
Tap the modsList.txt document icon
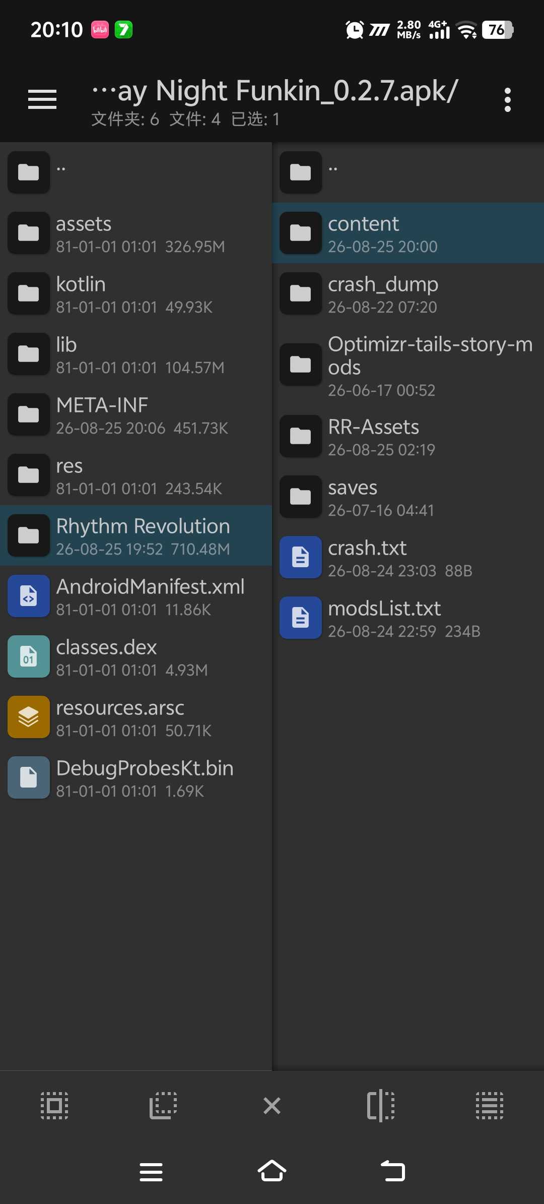click(x=301, y=618)
